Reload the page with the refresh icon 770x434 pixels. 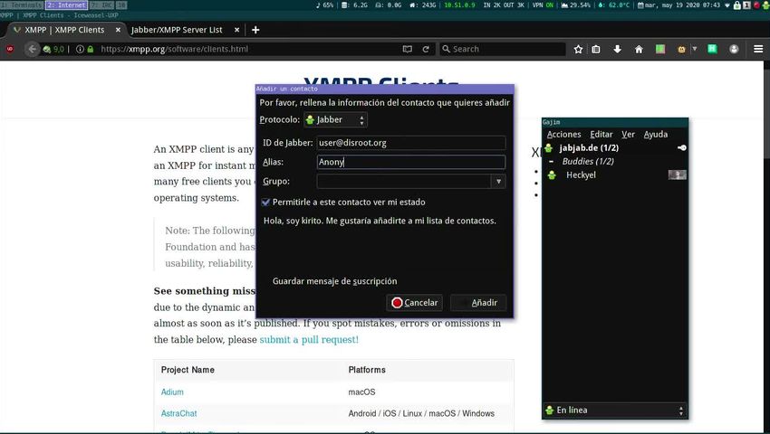point(426,49)
